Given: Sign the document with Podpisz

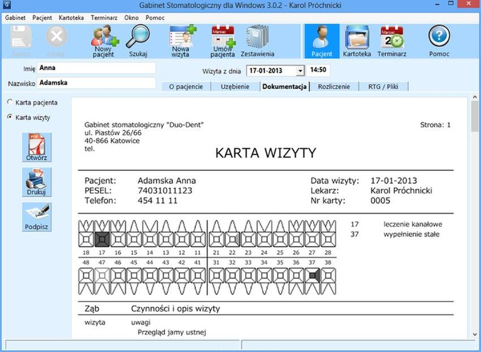Looking at the screenshot, I should click(36, 217).
